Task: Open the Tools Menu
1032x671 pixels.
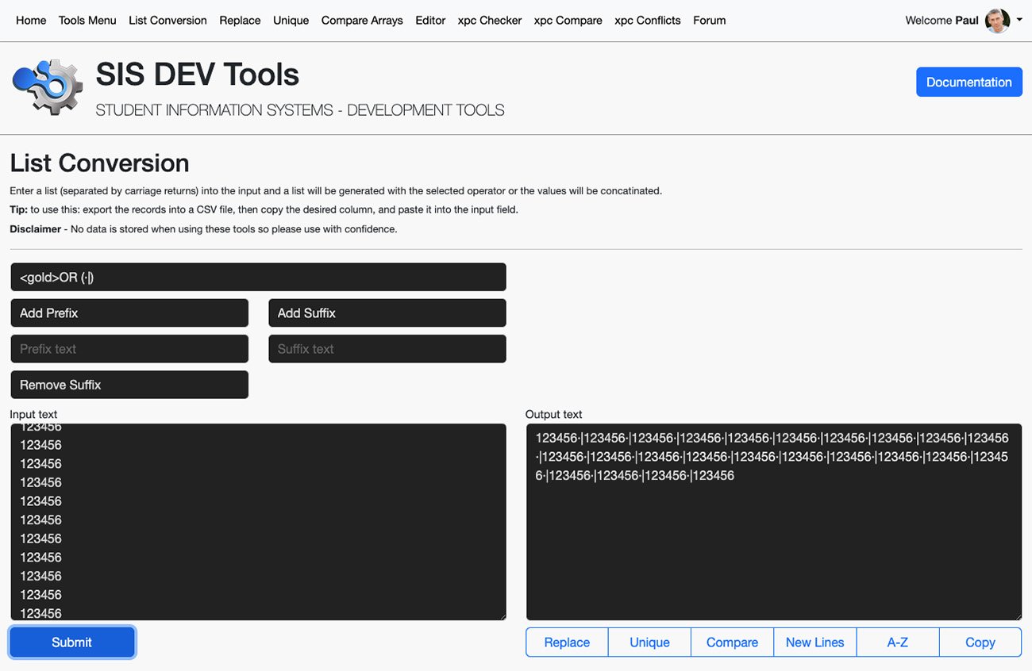Action: pyautogui.click(x=87, y=20)
